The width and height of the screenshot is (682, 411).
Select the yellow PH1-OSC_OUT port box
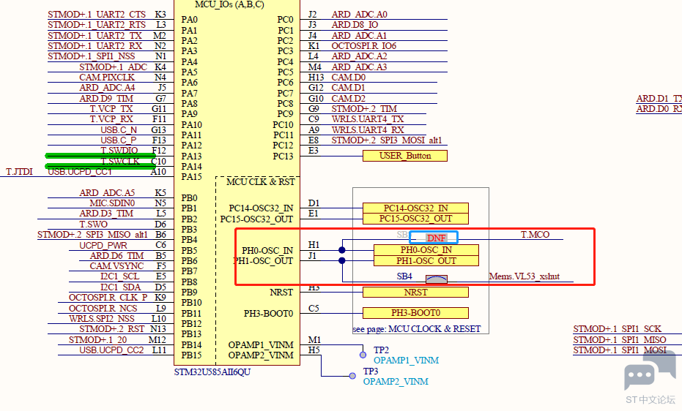pyautogui.click(x=426, y=261)
